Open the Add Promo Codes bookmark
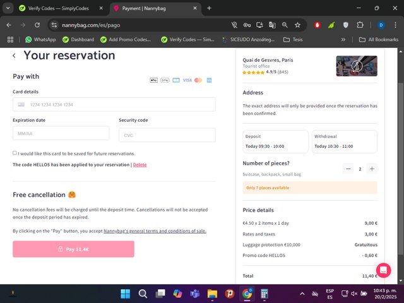The height and width of the screenshot is (303, 404). click(x=126, y=39)
